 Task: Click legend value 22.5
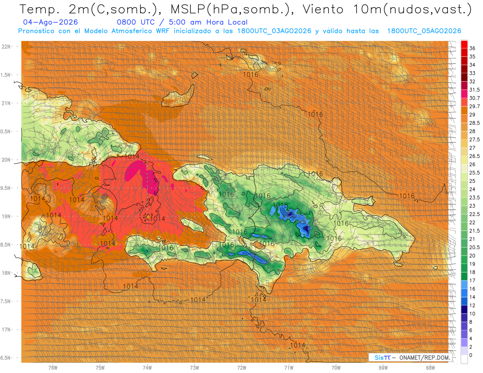click(474, 214)
